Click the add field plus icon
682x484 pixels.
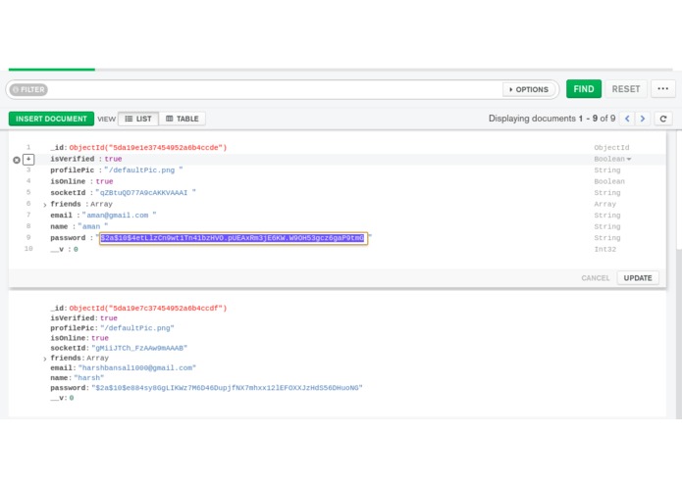point(28,160)
